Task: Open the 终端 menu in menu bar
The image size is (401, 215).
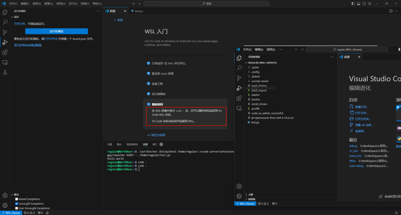Action: (85, 4)
